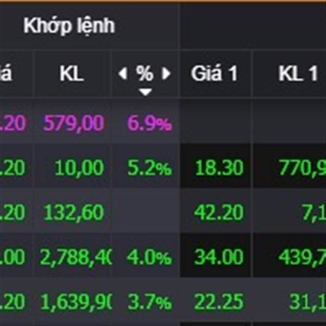Click the 18.30 bid price cell

pyautogui.click(x=219, y=168)
